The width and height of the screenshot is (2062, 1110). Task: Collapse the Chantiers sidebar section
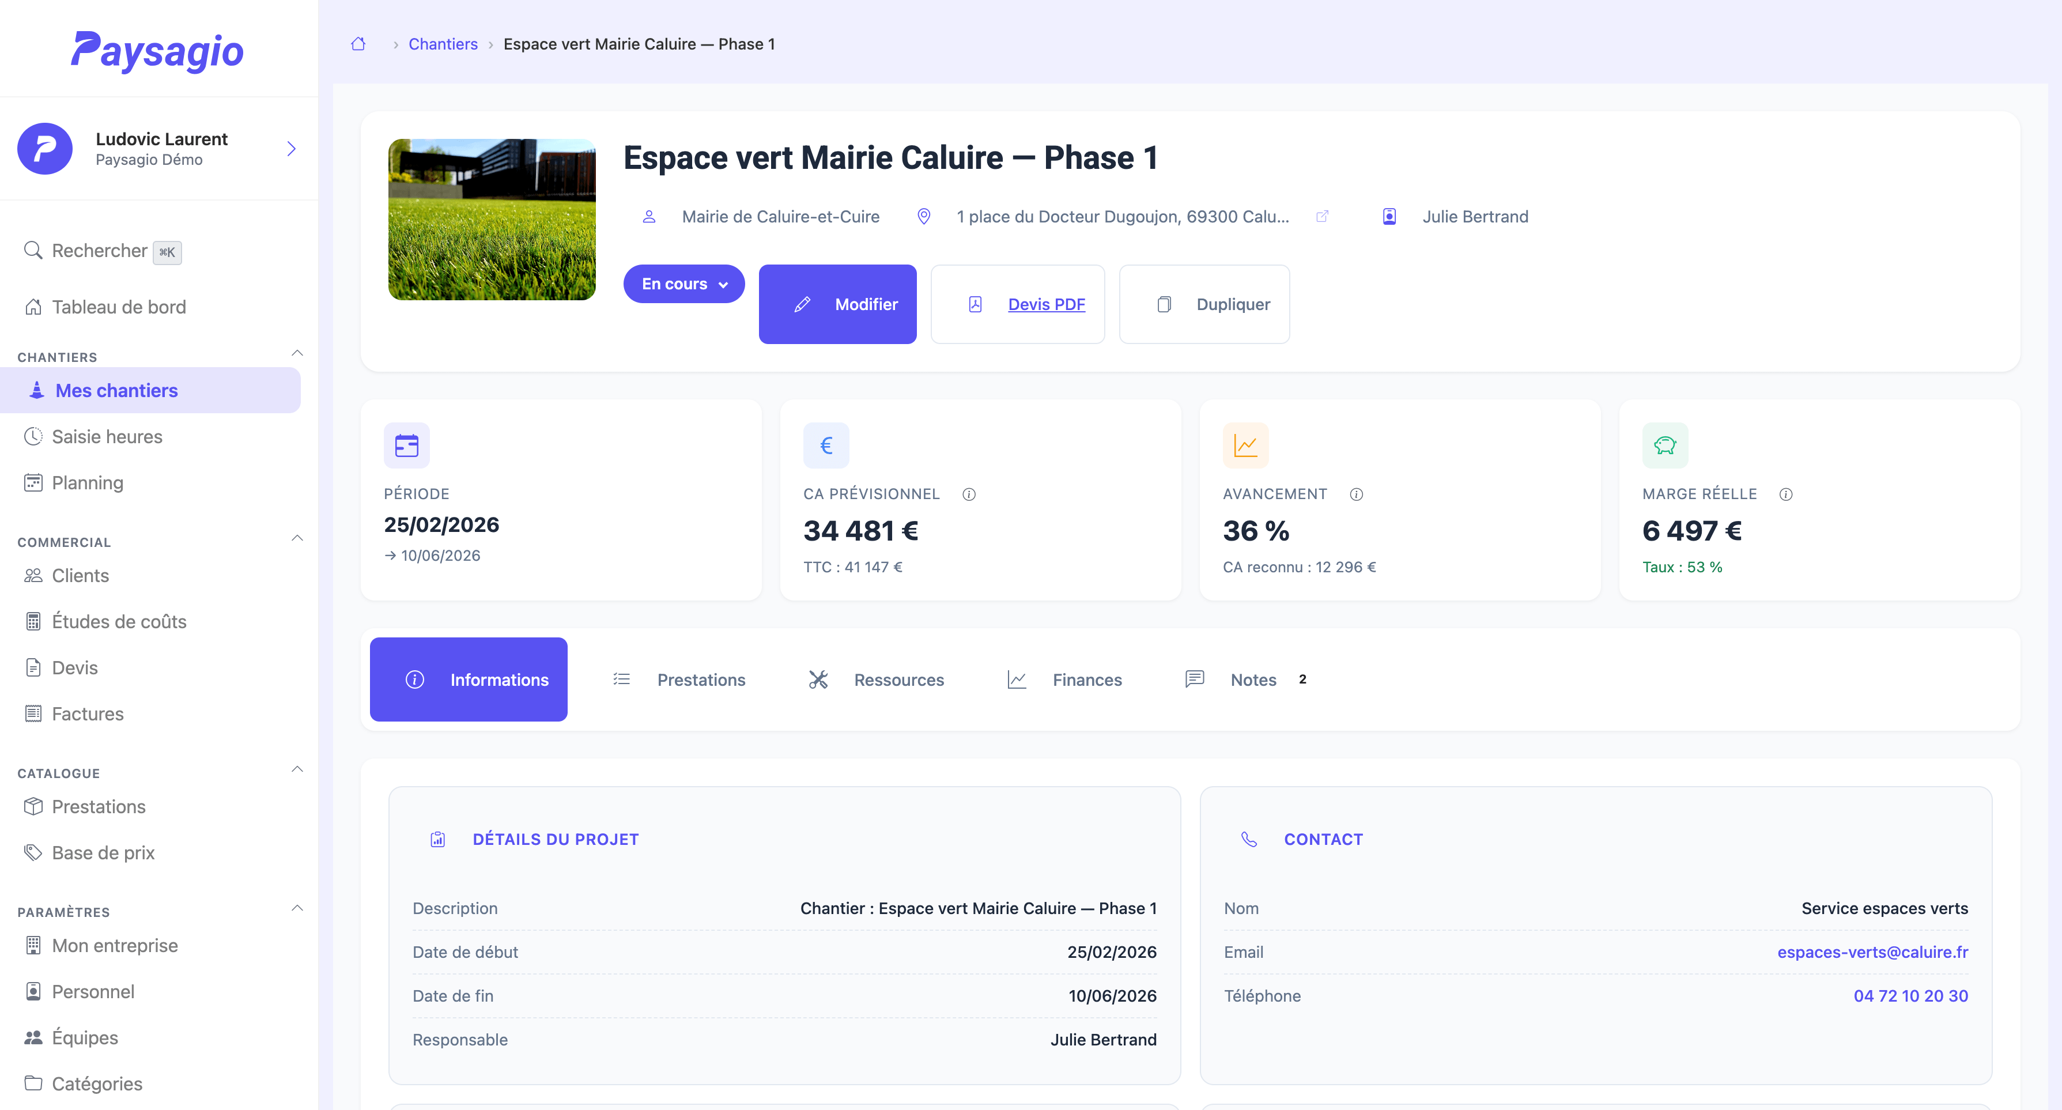pyautogui.click(x=297, y=353)
